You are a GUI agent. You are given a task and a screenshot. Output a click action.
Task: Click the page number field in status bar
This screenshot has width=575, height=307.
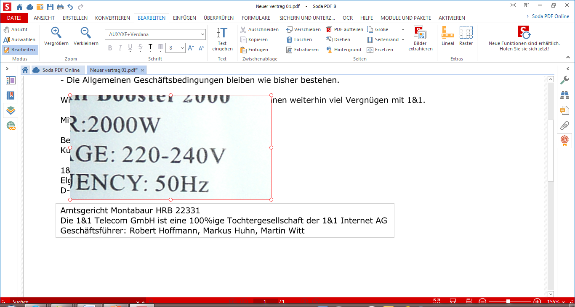pos(265,302)
